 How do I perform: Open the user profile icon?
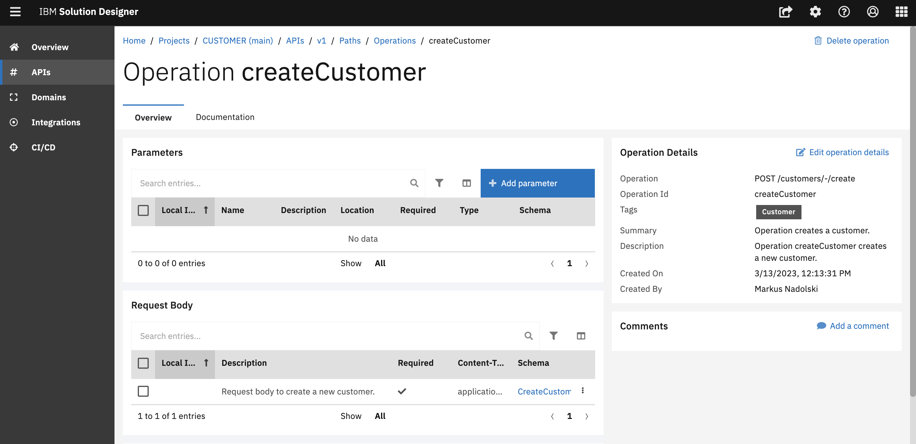click(873, 12)
